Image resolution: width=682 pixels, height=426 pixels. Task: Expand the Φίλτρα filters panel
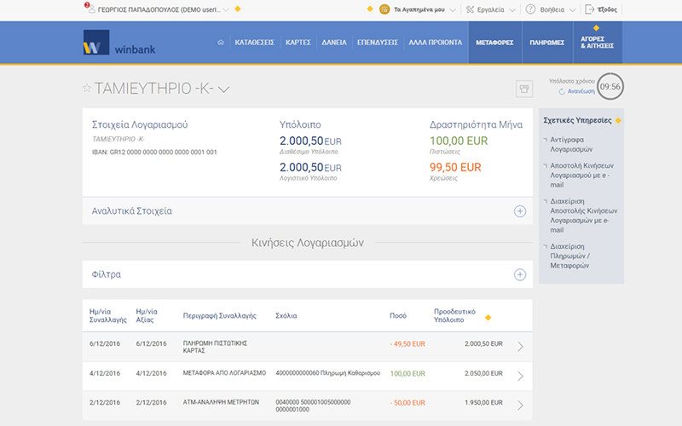point(519,274)
